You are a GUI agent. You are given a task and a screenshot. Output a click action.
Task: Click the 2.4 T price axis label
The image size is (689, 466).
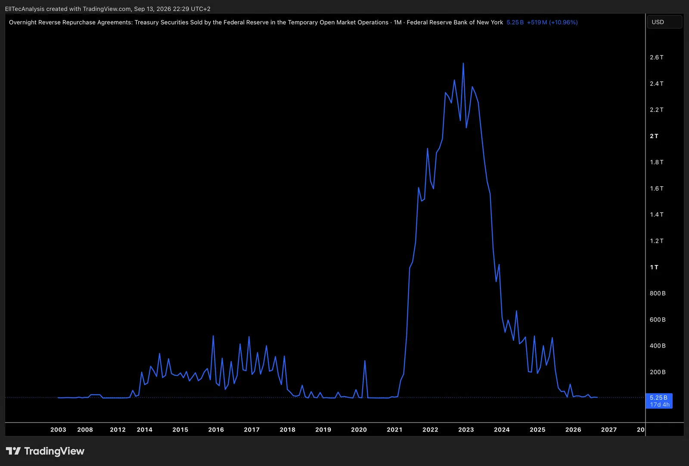tap(657, 83)
